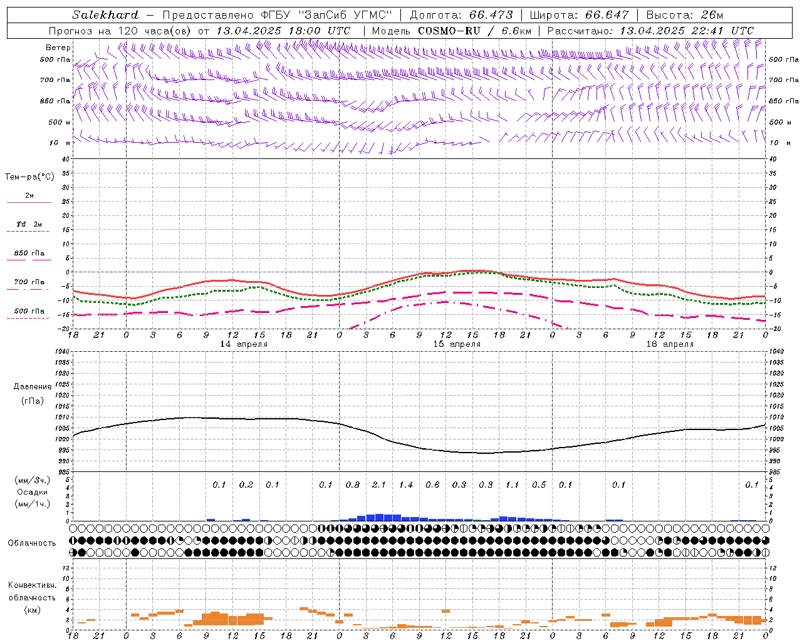Click the elevation text 'Высота: 26м'
Viewport: 802px width, 641px height.
(685, 15)
